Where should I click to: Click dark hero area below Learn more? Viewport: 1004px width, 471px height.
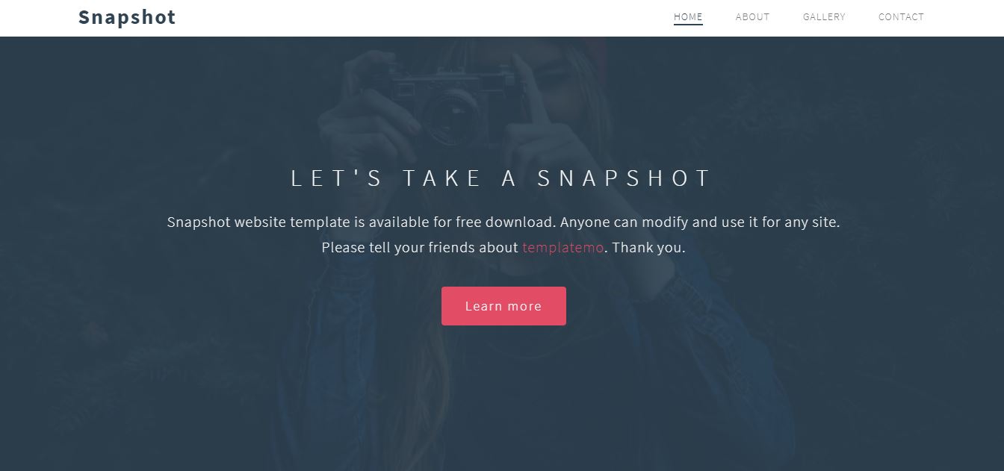click(503, 396)
